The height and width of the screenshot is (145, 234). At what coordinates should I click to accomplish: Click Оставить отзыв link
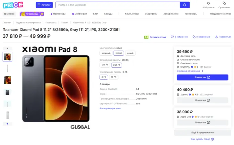point(158,37)
